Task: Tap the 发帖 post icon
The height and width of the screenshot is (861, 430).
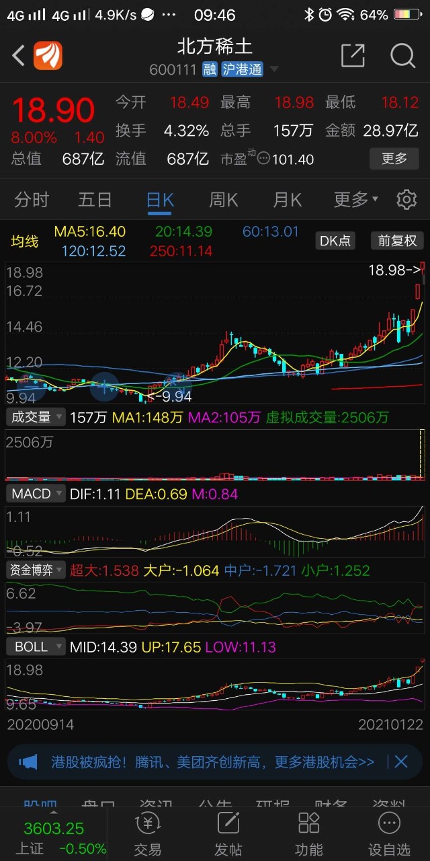Action: (228, 833)
